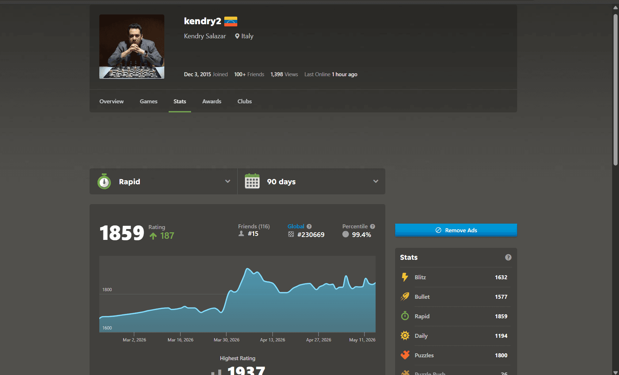Screen dimensions: 619x375
Task: Click the percentile pie icon beside 99.4%
Action: coord(346,234)
